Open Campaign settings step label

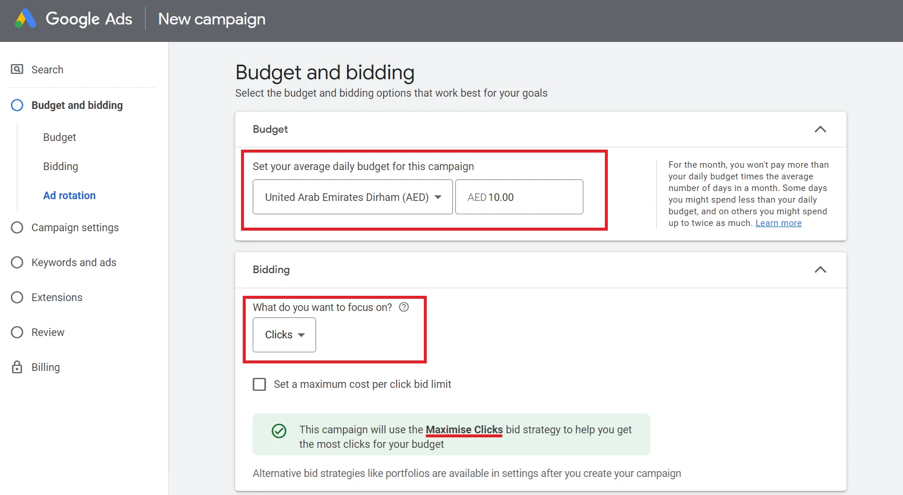click(75, 228)
